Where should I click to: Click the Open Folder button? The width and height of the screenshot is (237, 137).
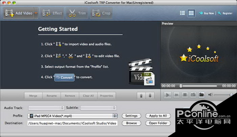point(158,123)
